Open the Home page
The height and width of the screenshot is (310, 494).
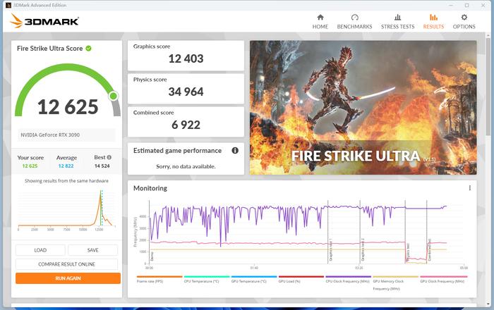[x=320, y=21]
